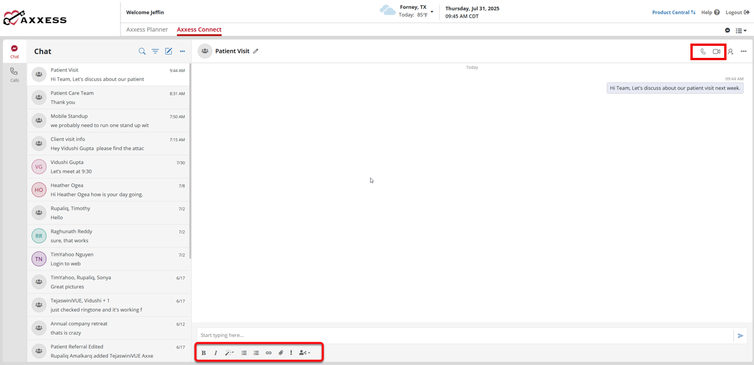Start a voice call in Patient Visit
This screenshot has width=754, height=365.
pos(703,52)
